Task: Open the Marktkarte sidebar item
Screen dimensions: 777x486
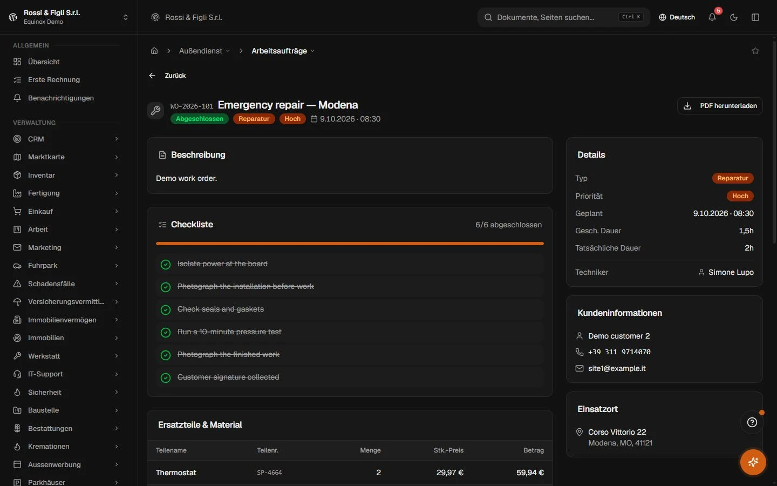Action: tap(66, 157)
